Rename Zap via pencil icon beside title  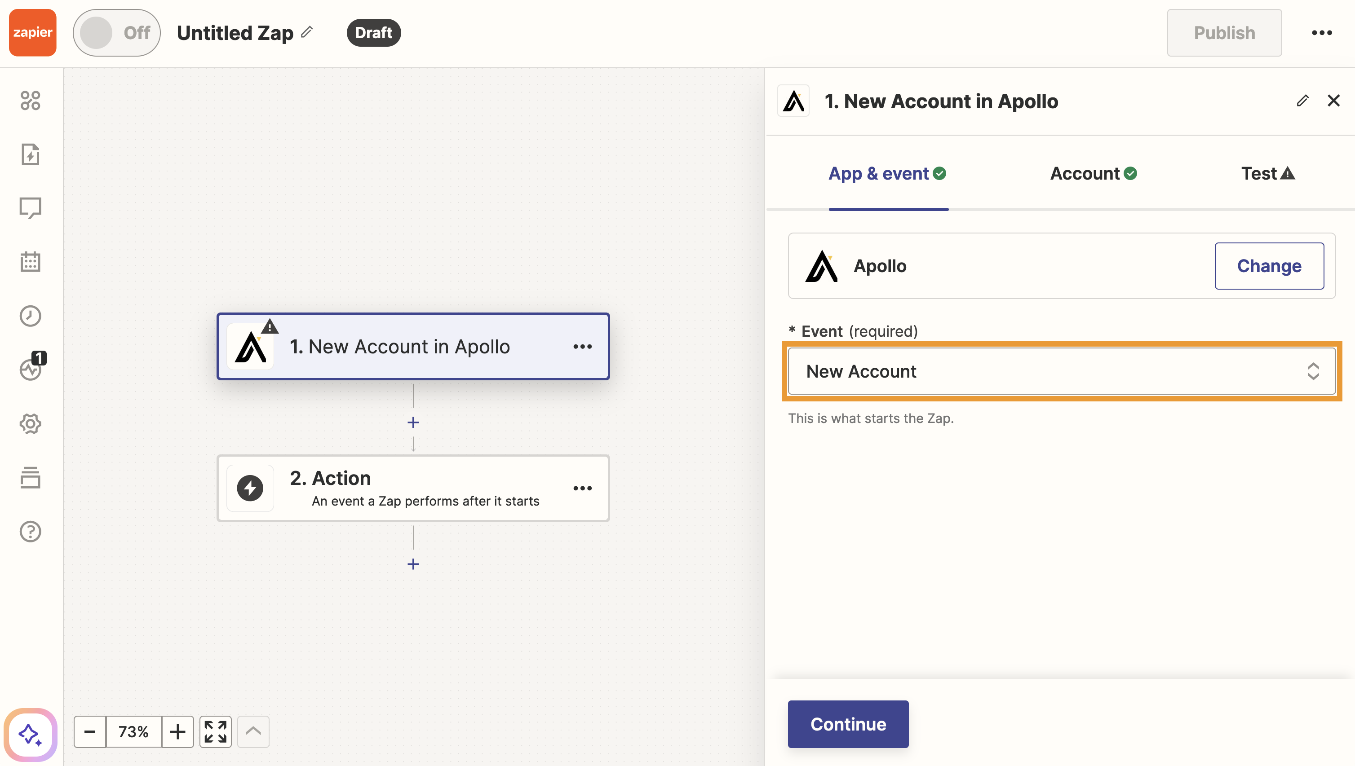307,32
